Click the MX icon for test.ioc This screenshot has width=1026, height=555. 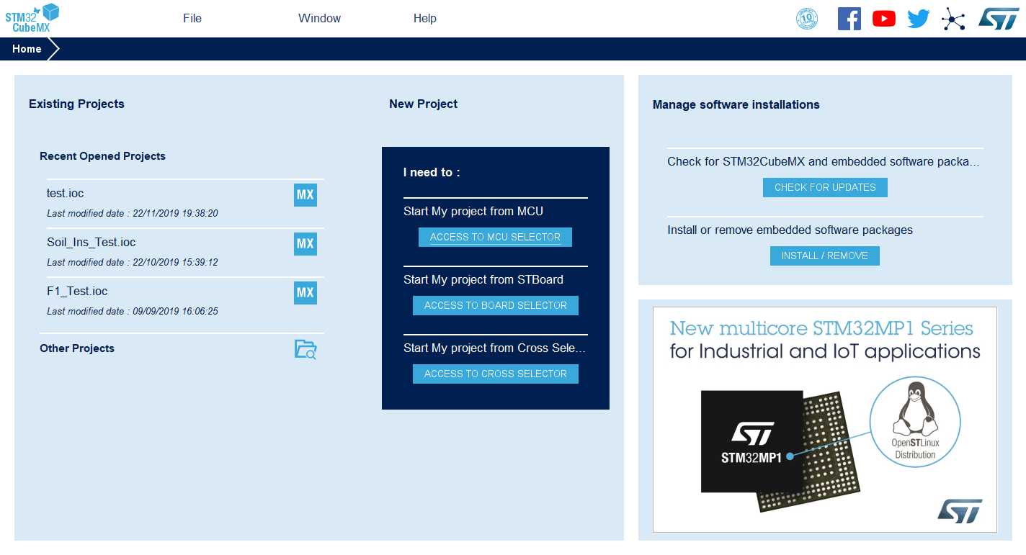(x=305, y=195)
